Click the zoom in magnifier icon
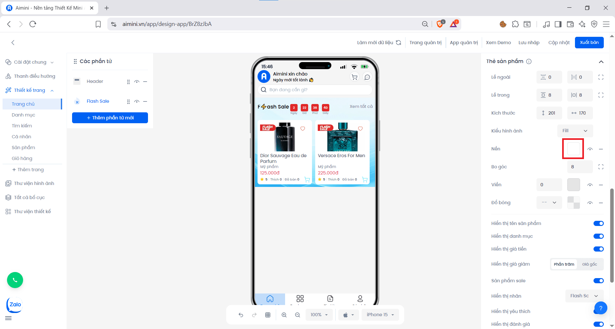 [284, 315]
